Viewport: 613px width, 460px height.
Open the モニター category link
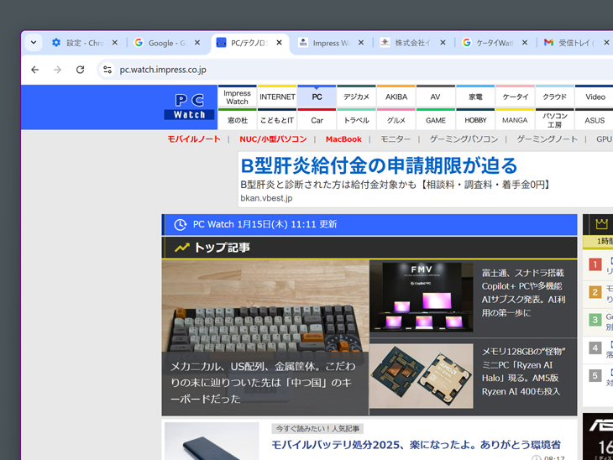click(x=396, y=139)
